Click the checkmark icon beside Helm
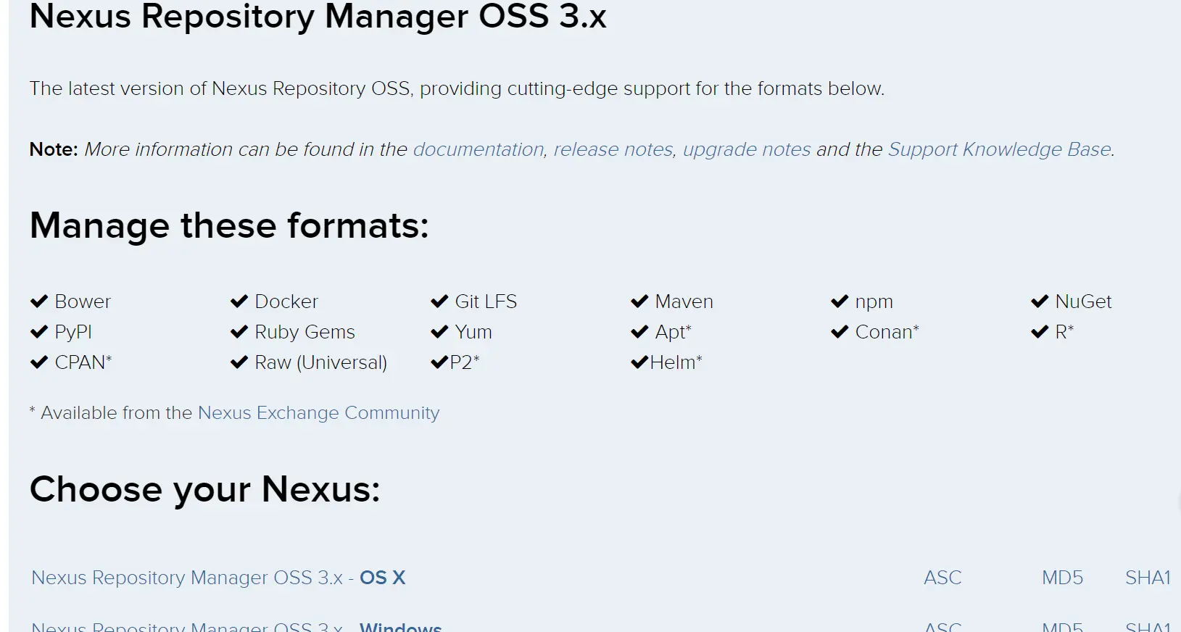Screen dimensions: 1181x632 pos(639,362)
